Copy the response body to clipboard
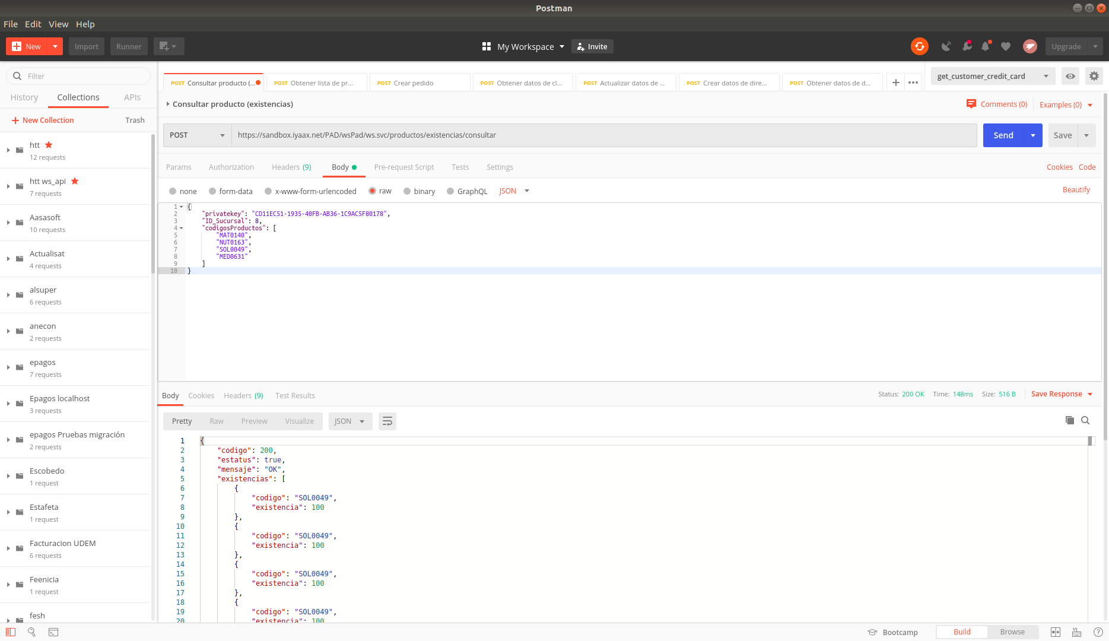1109x641 pixels. click(x=1070, y=420)
